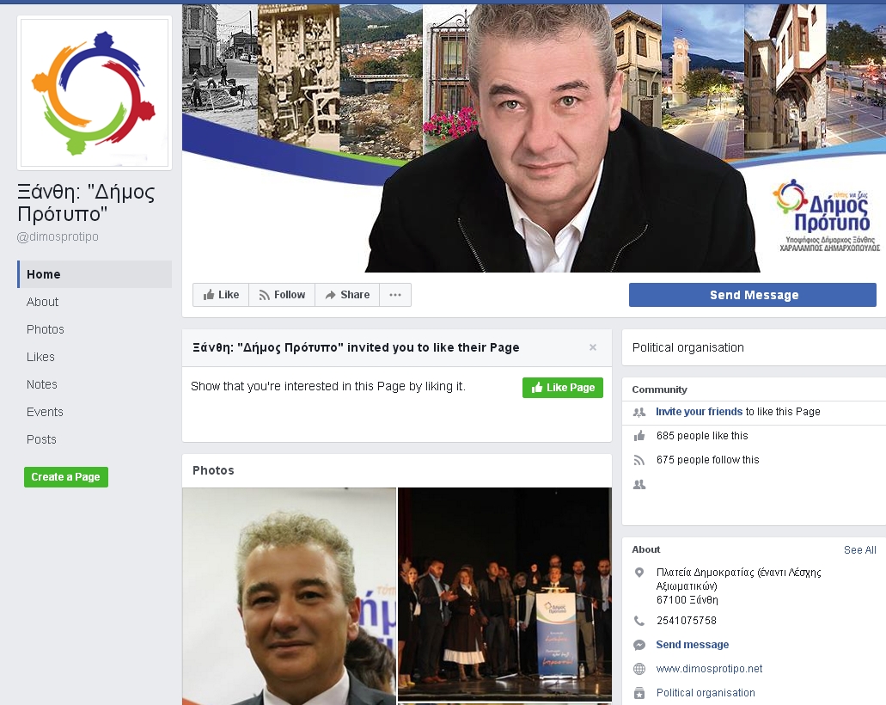Click the Community heading
Image resolution: width=886 pixels, height=705 pixels.
(x=659, y=389)
